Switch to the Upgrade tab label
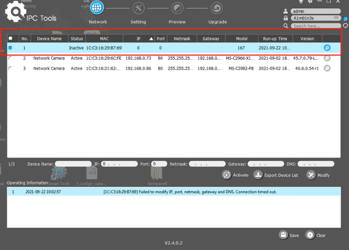Viewport: 349px width, 250px height. (x=218, y=22)
